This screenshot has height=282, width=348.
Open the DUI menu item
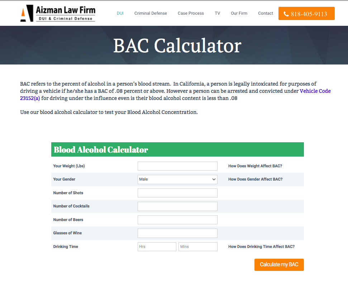120,13
